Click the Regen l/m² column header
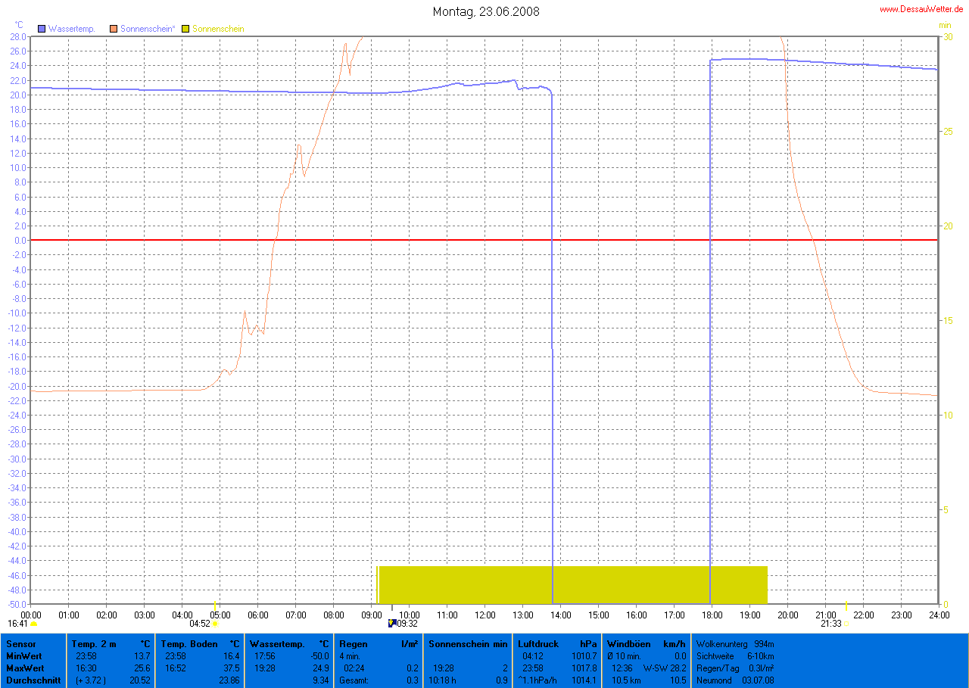Screen dimensions: 969x688 click(379, 643)
